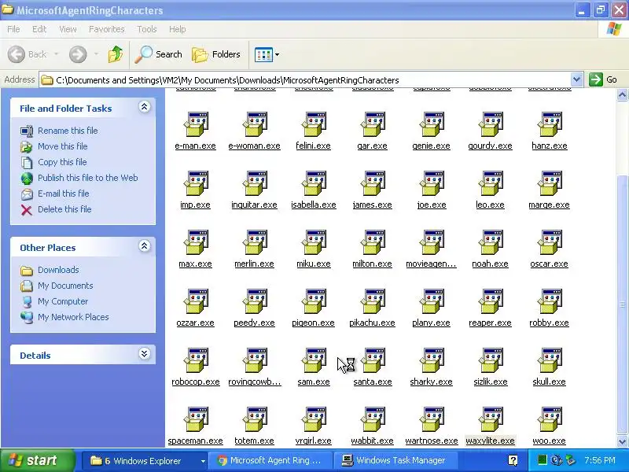Screen dimensions: 629x472
Task: Select the robocop.exe file icon
Action: point(196,361)
